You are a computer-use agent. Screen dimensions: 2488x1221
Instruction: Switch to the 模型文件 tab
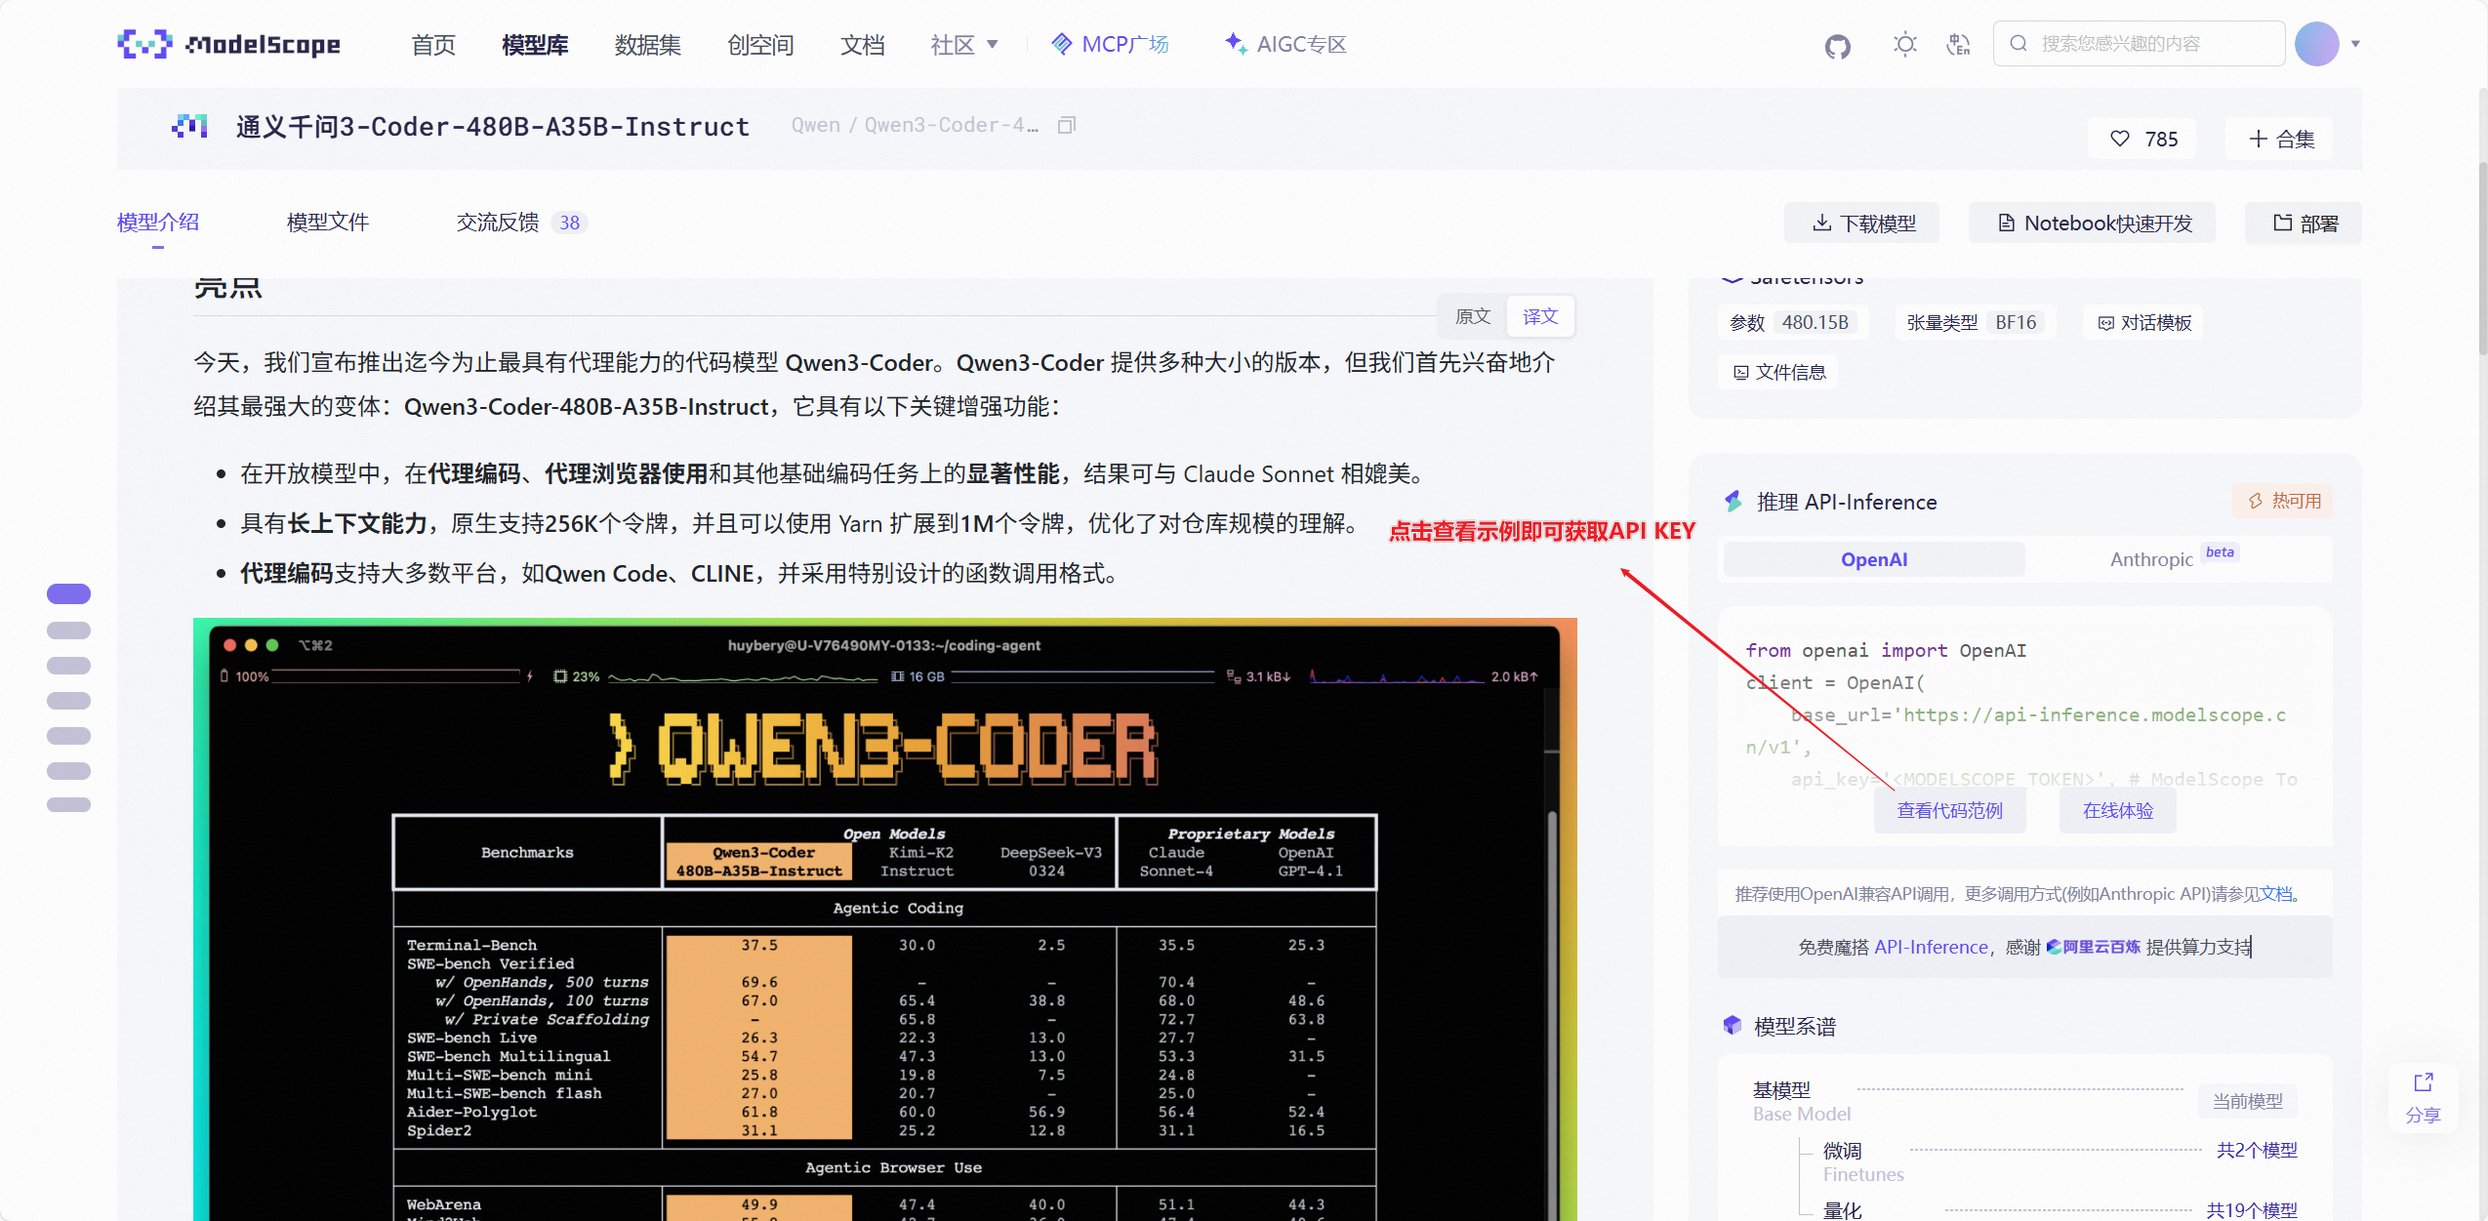(328, 222)
